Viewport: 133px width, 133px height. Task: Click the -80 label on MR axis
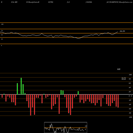coord(130,113)
